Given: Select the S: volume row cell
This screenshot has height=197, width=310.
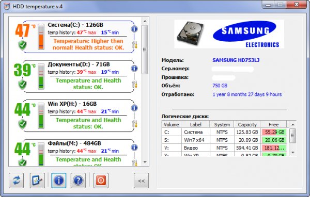Looking at the screenshot, I should pyautogui.click(x=172, y=140).
